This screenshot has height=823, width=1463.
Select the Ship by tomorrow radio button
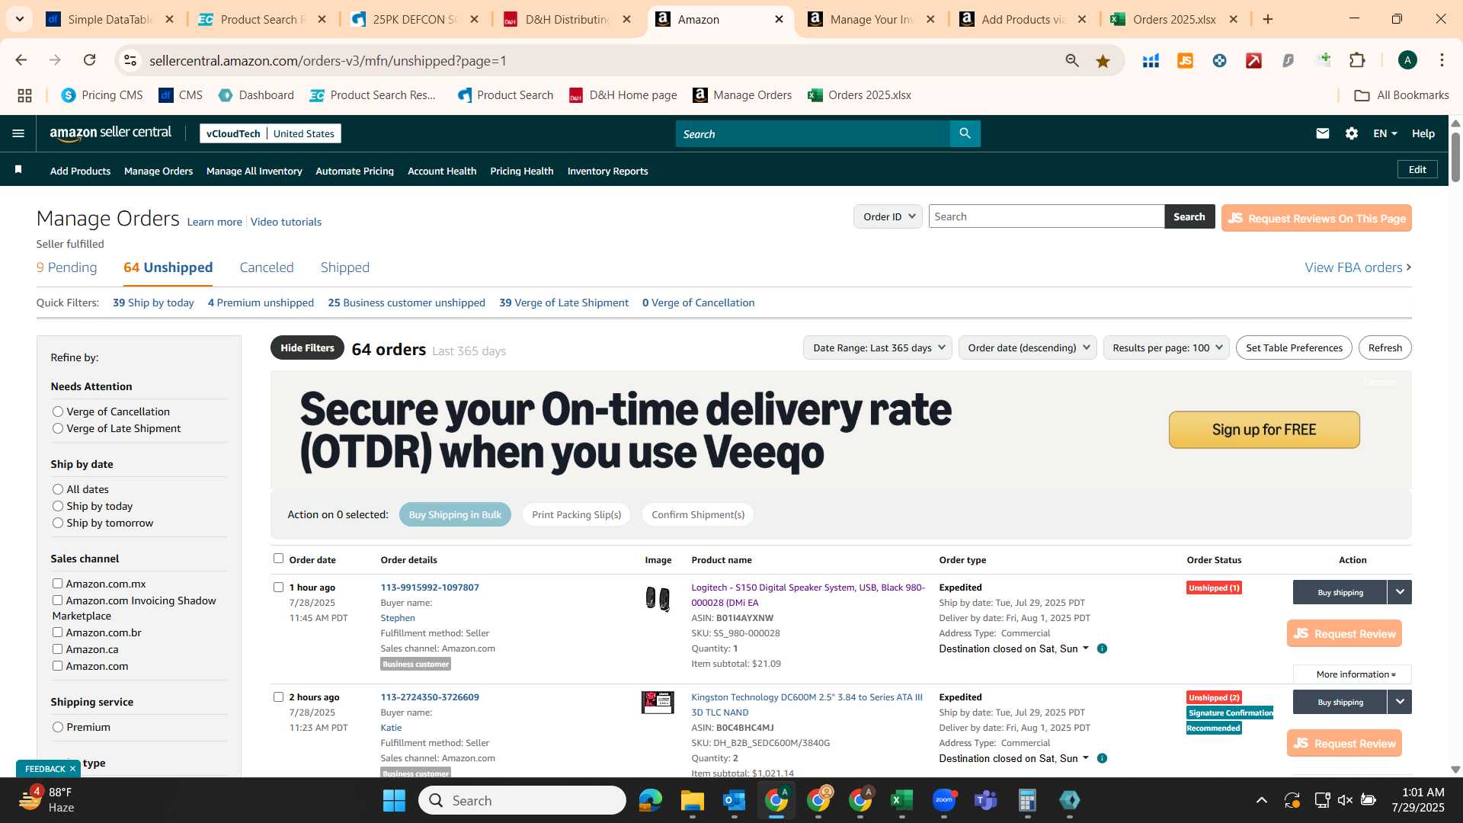(58, 523)
